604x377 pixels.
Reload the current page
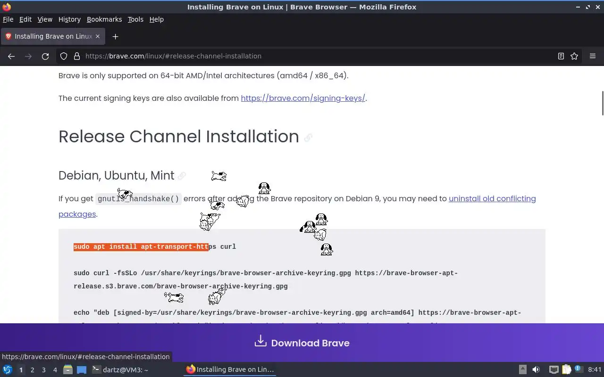[x=45, y=56]
